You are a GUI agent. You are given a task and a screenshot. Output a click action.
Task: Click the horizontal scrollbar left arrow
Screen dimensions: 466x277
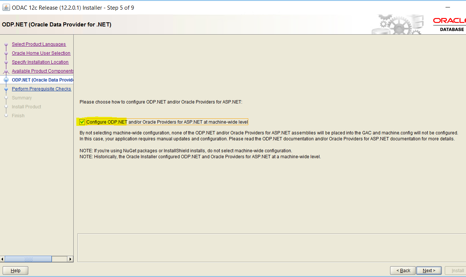[x=3, y=259]
